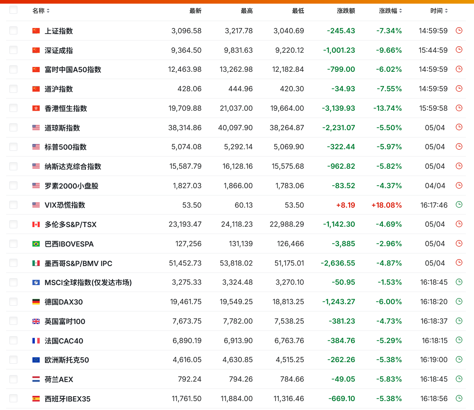Tick the checkbox for 标普500指数
Viewport: 474px width, 410px height.
click(x=13, y=147)
